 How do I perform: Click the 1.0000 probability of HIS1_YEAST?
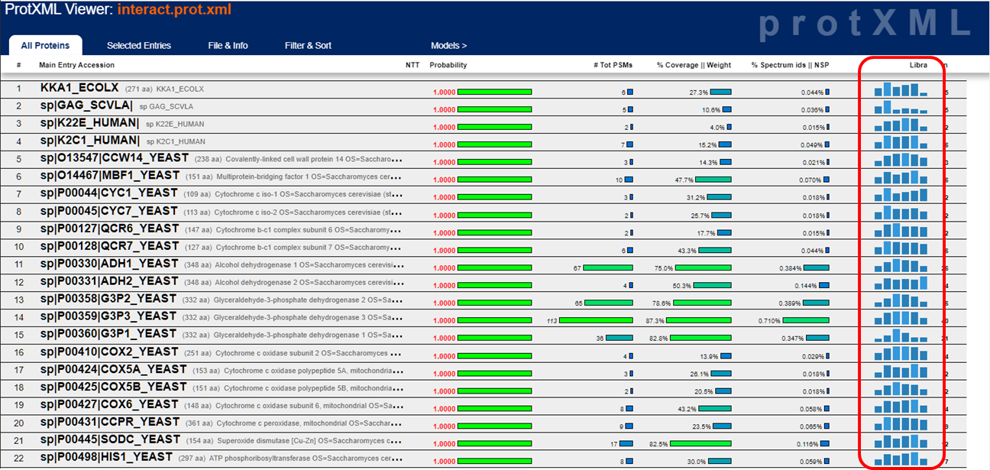[445, 462]
